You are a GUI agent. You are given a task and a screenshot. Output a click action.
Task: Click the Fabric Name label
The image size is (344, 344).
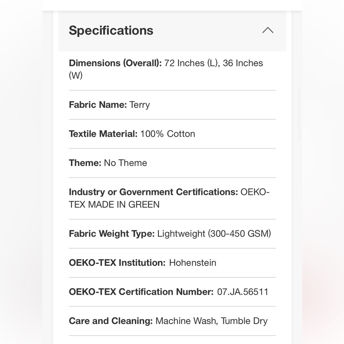click(98, 105)
